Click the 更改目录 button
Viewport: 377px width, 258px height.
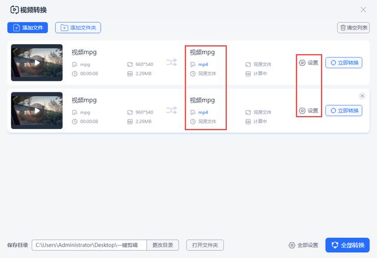[163, 245]
